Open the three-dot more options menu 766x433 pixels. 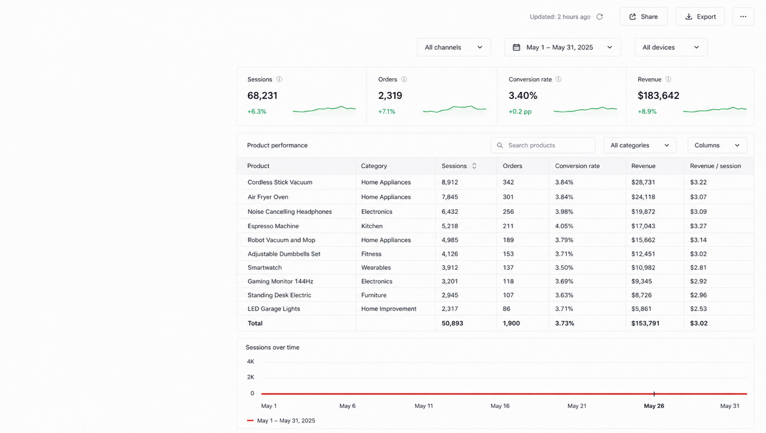tap(743, 16)
